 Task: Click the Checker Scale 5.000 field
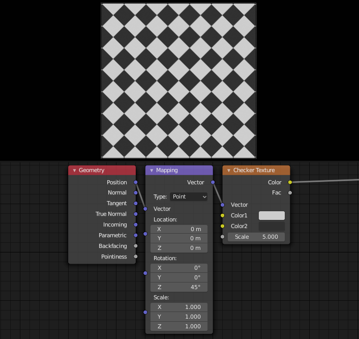[256, 237]
